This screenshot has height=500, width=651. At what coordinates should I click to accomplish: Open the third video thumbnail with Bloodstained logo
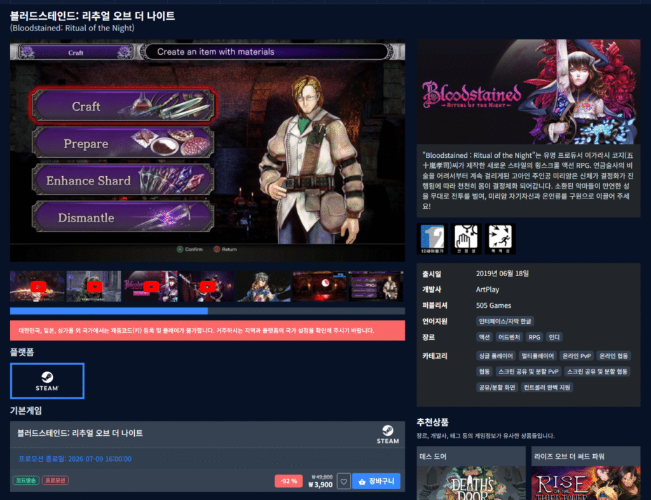click(150, 286)
